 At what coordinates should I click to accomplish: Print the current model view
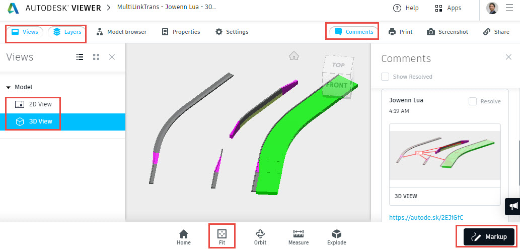(401, 32)
